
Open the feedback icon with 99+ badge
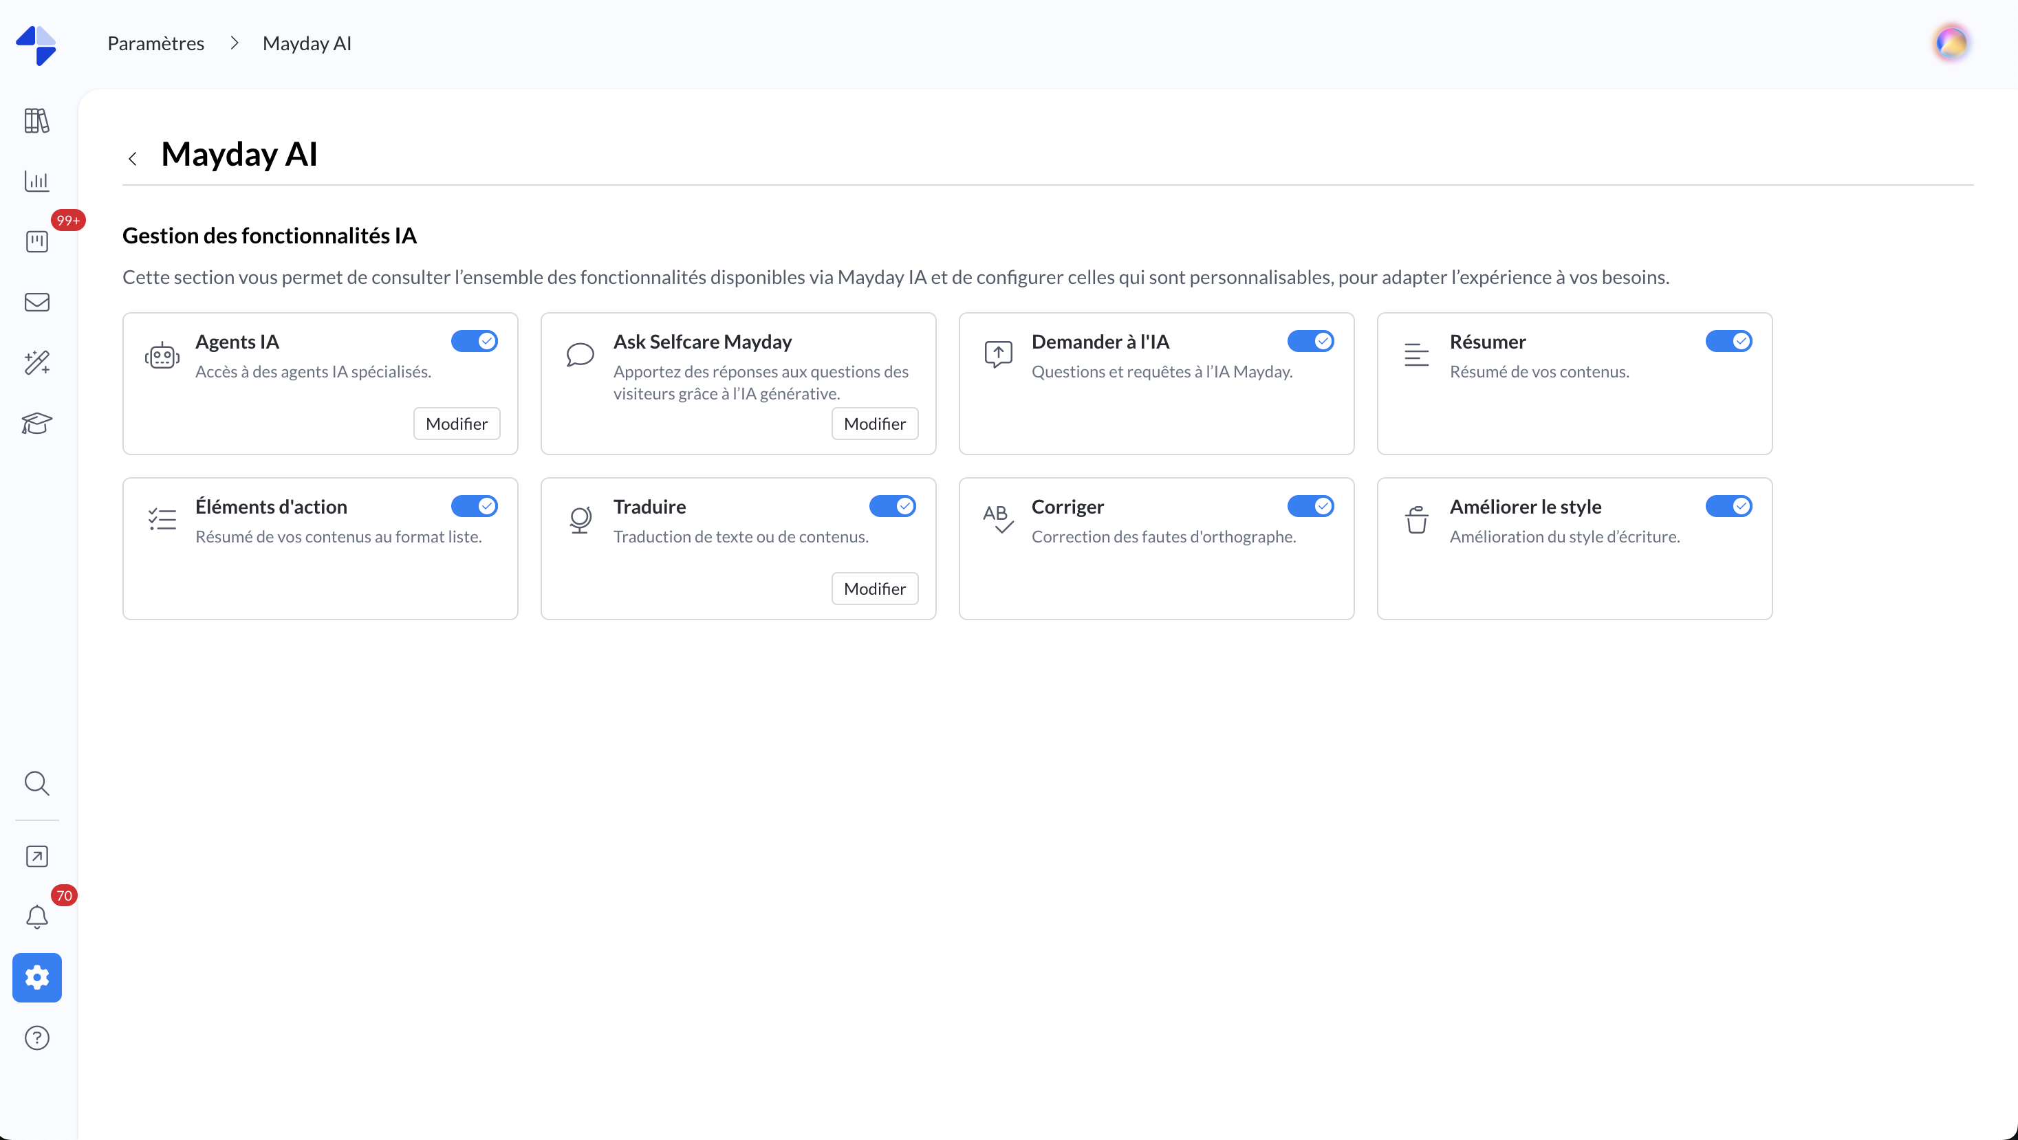pyautogui.click(x=37, y=241)
